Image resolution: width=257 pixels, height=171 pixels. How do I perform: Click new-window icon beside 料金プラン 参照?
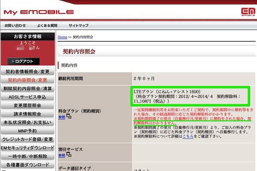click(x=69, y=116)
